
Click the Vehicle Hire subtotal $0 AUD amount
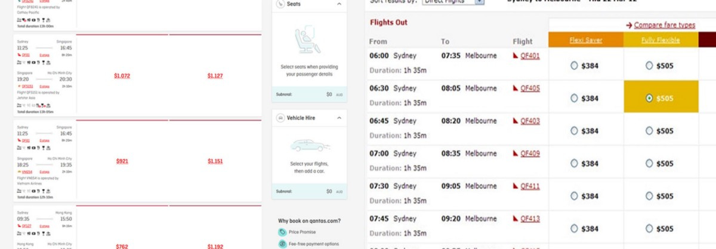(334, 192)
